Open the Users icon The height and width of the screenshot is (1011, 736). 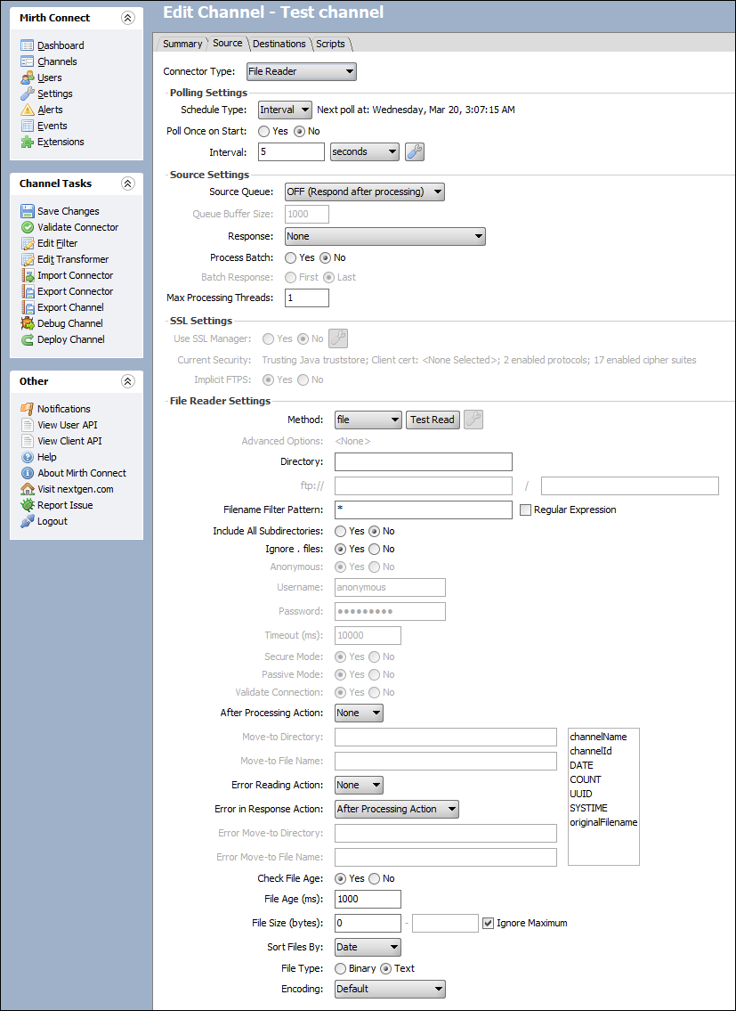tap(27, 77)
